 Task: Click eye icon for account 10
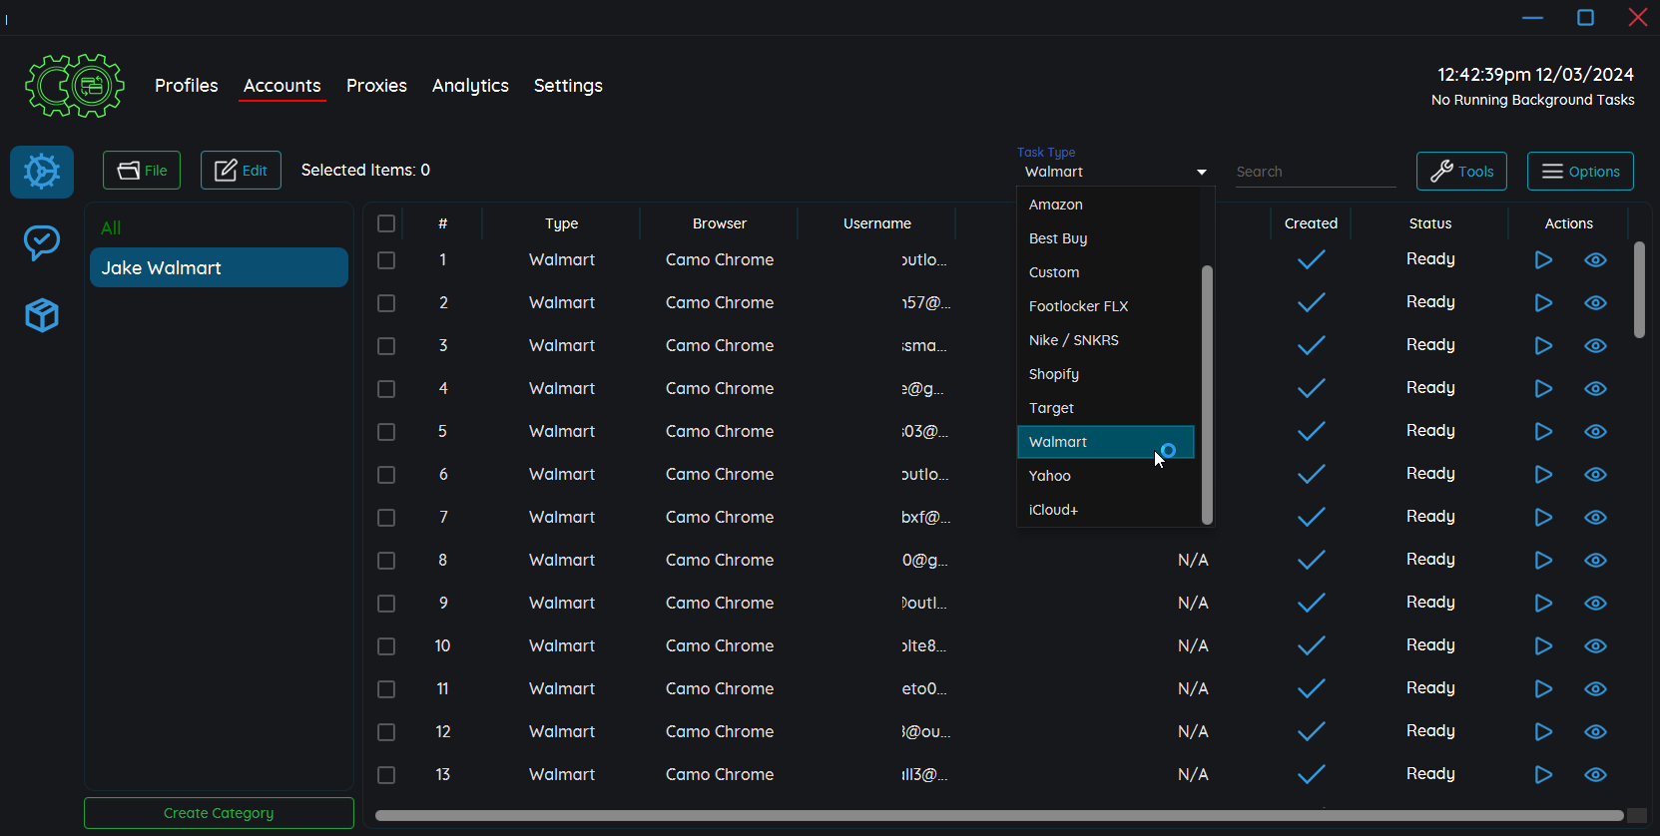1595,646
